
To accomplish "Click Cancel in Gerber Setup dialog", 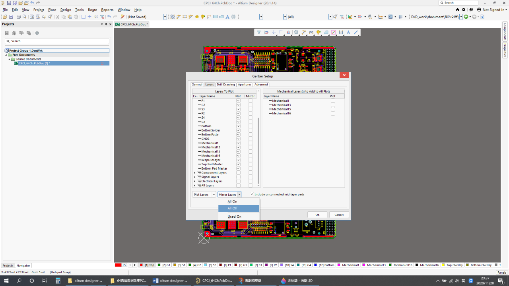I will (x=339, y=214).
